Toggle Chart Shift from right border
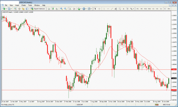Viewport: 178px width, 107px height. pyautogui.click(x=74, y=9)
